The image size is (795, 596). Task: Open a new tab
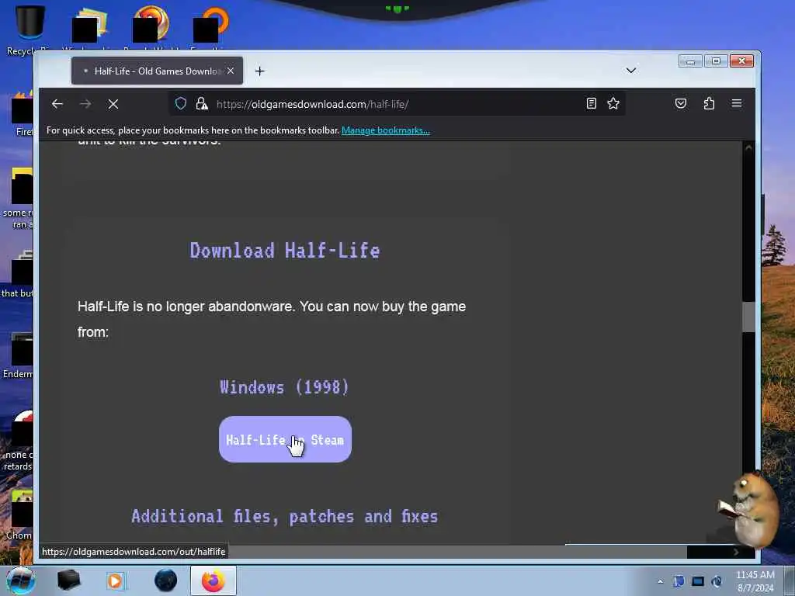(259, 71)
